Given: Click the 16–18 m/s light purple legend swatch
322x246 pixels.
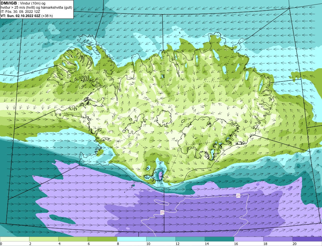Looking at the screenshot, I should (249, 239).
